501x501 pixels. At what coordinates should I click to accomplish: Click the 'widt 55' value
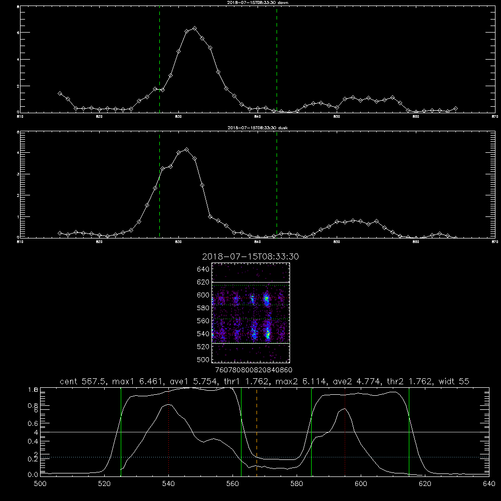(454, 381)
